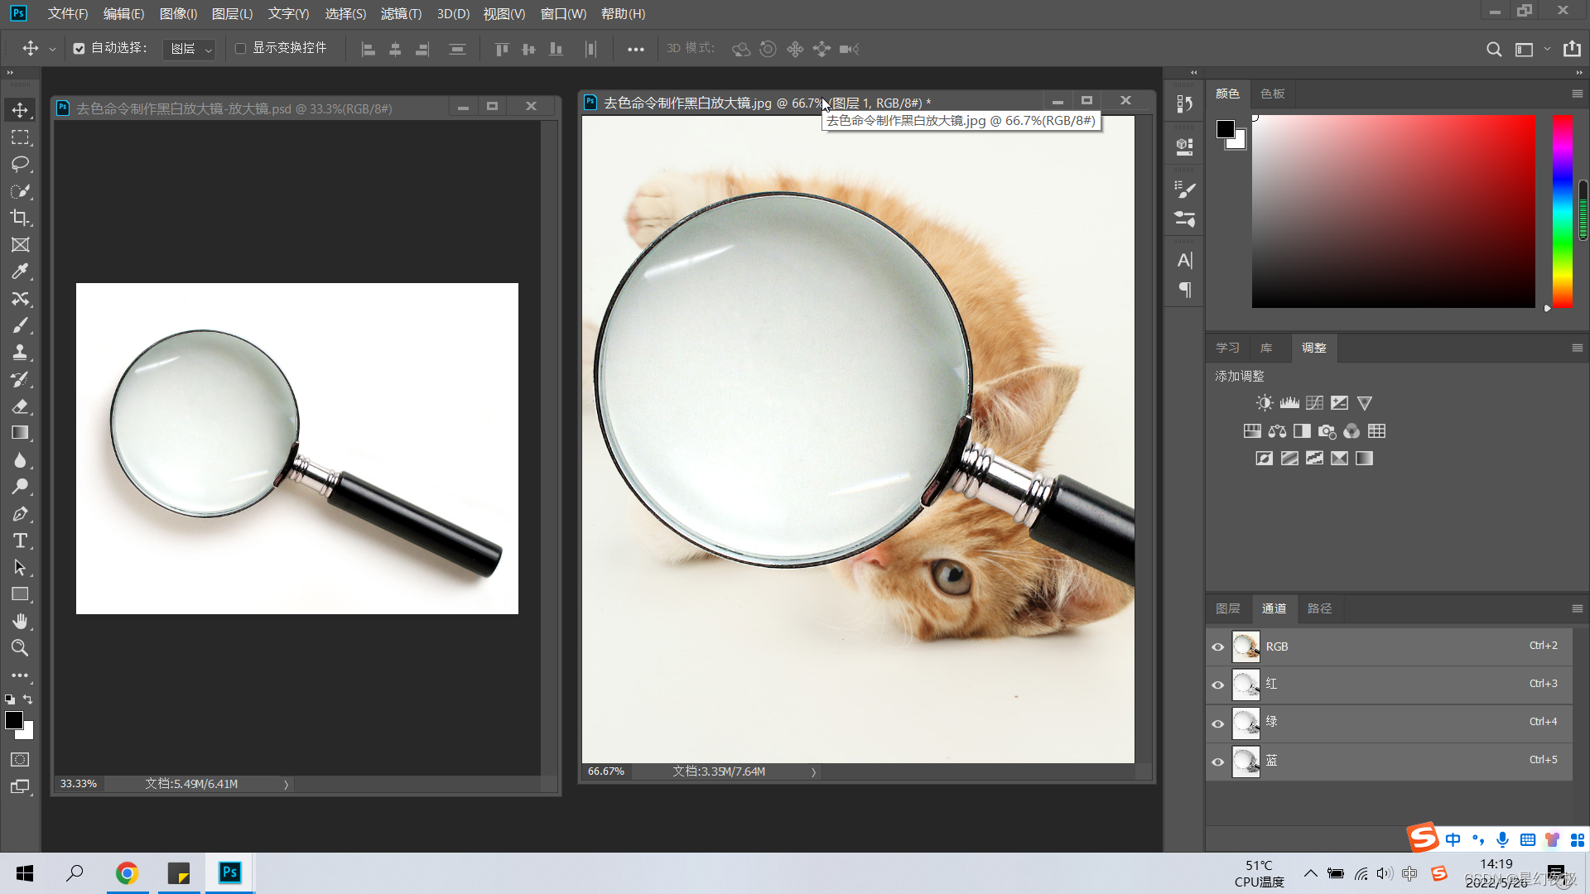
Task: Open the Channels panel flyout menu
Action: tap(1577, 609)
